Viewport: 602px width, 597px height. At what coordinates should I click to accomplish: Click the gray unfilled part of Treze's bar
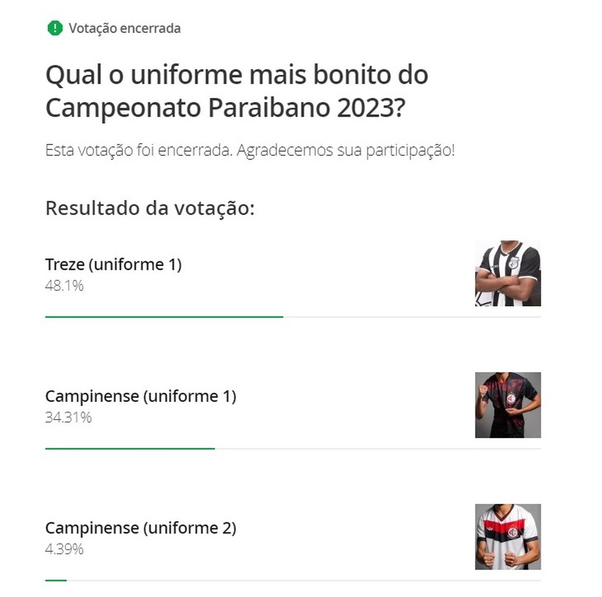(x=411, y=317)
